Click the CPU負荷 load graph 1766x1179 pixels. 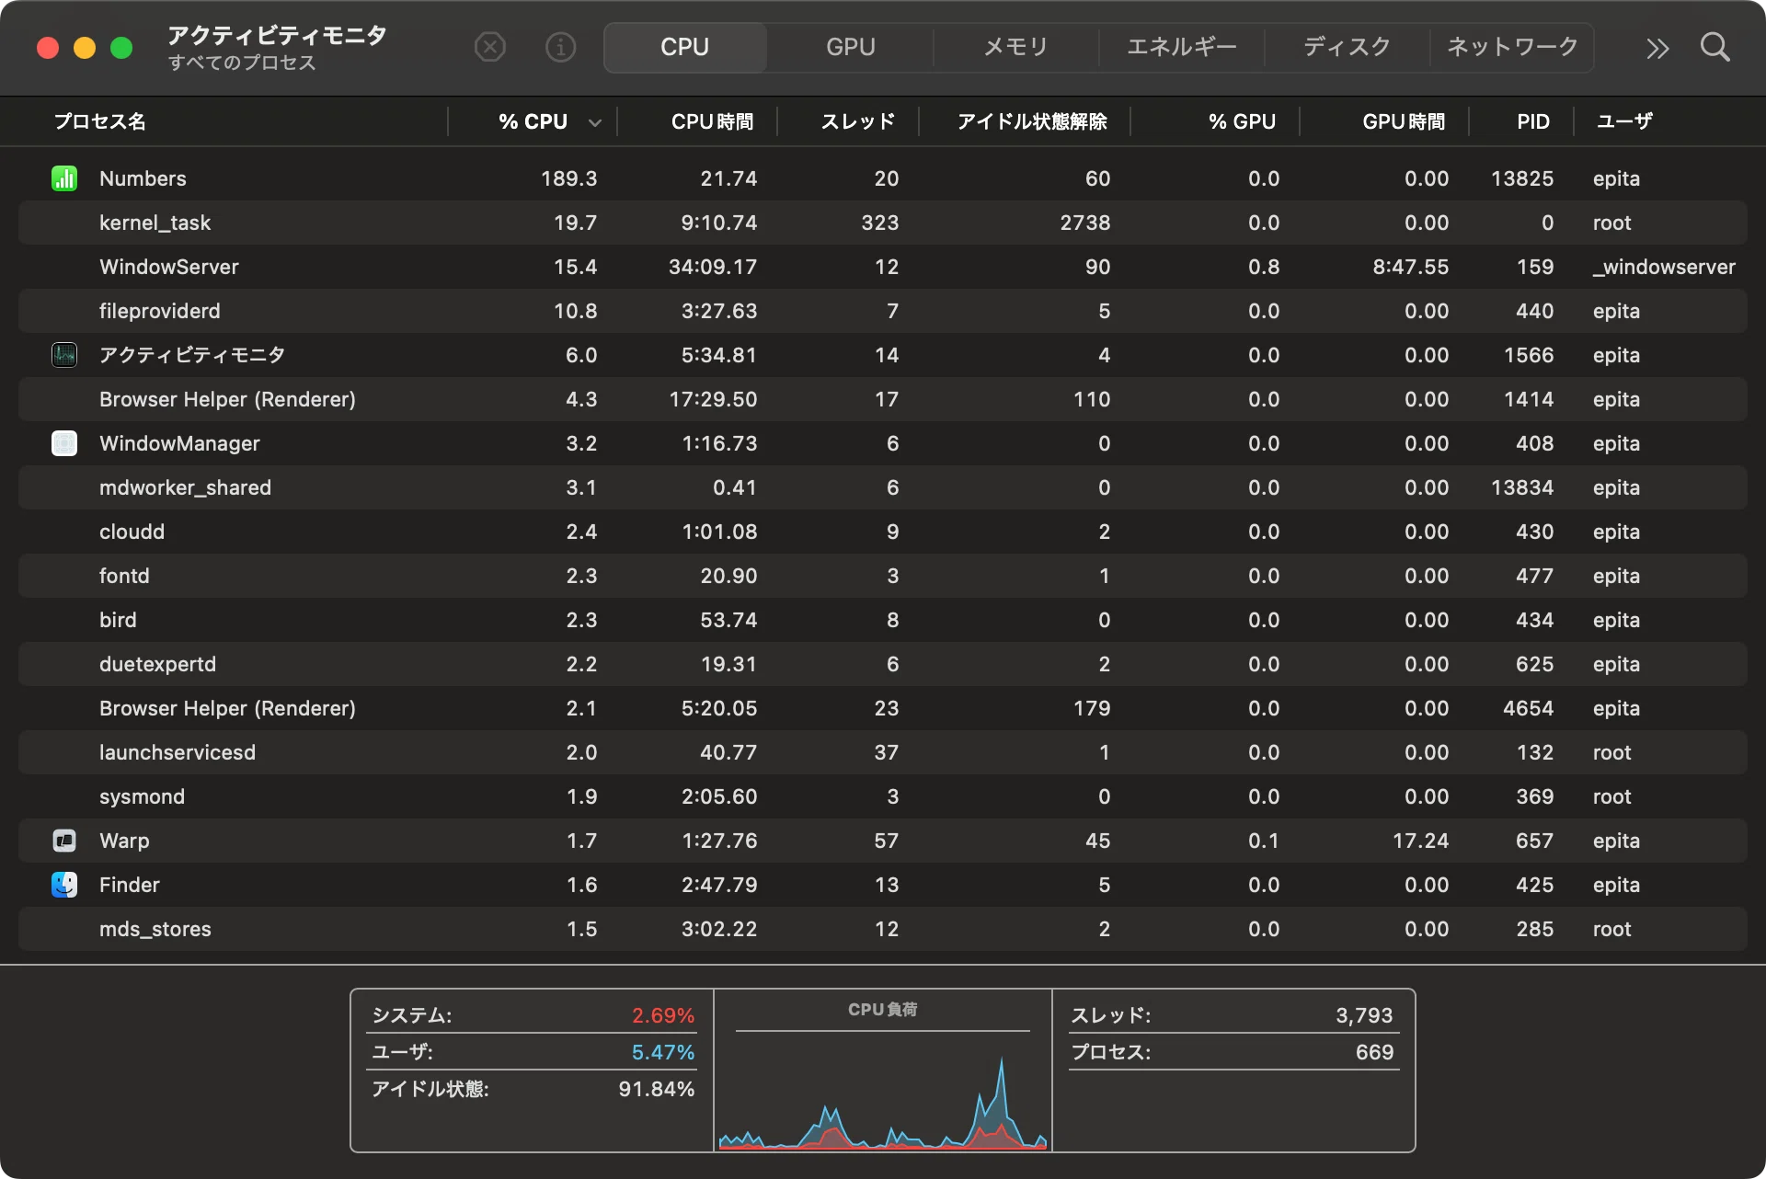(x=883, y=1091)
